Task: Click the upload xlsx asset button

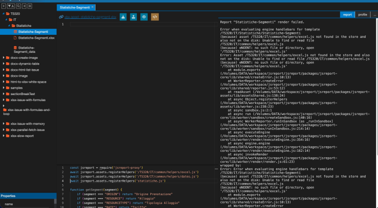Action: [134, 17]
